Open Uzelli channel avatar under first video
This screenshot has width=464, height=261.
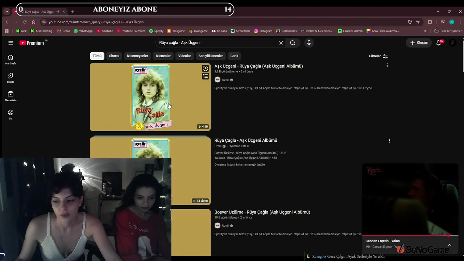pos(217,80)
